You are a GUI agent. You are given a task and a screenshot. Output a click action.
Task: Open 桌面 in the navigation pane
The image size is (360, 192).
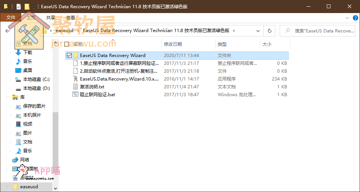28,70
